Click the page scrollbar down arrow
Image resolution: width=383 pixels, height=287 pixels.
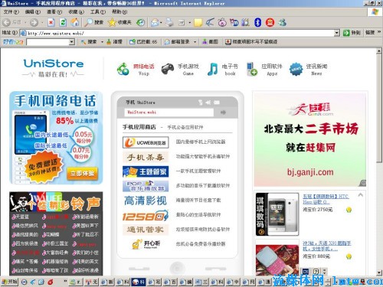click(x=379, y=272)
